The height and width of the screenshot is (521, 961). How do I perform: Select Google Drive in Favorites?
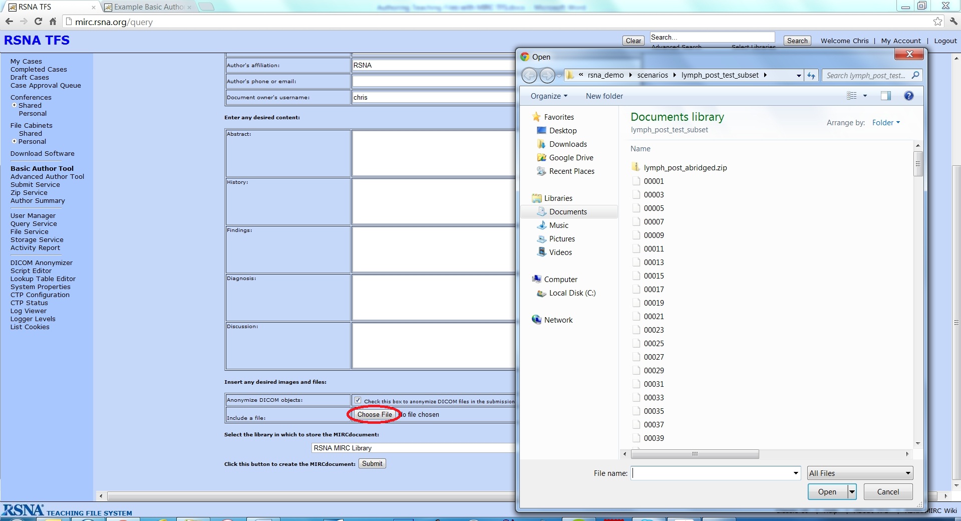click(x=571, y=158)
